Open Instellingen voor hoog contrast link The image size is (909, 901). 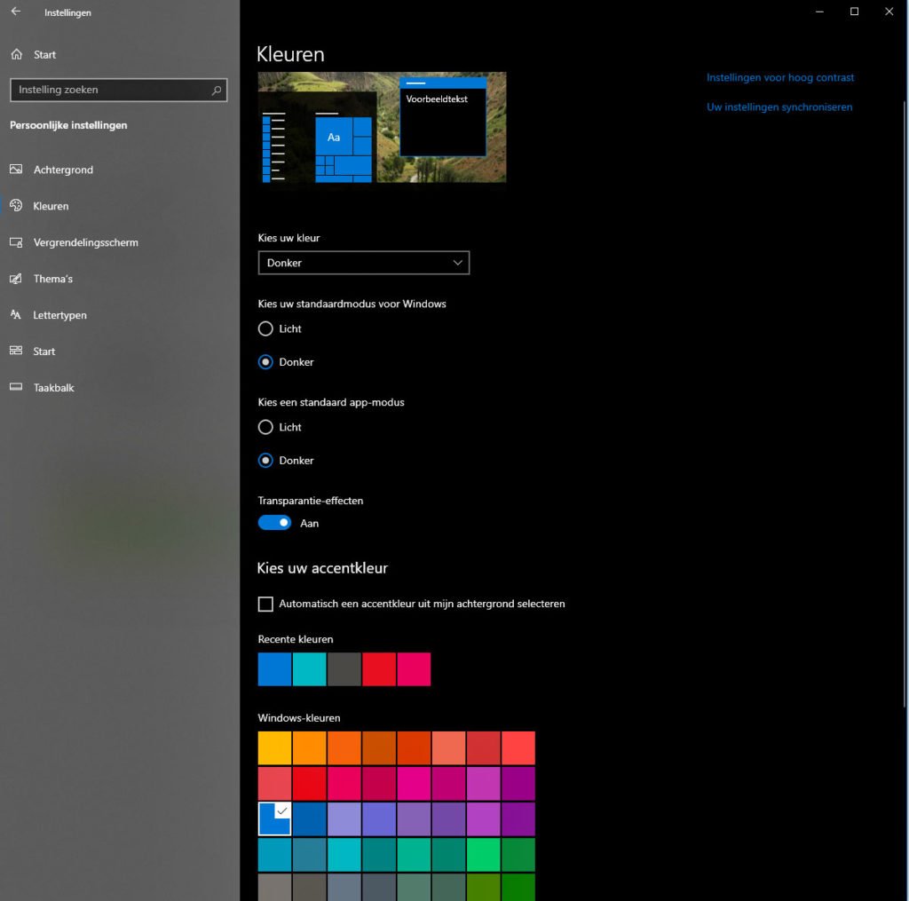pyautogui.click(x=779, y=77)
